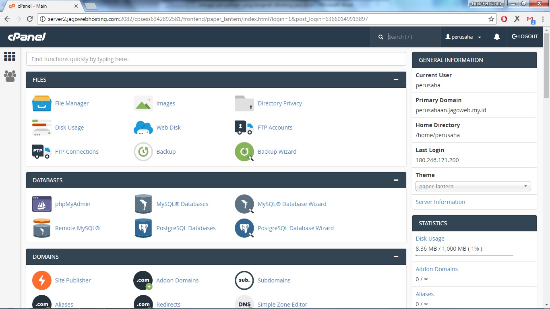This screenshot has width=550, height=309.
Task: Click the Subdomains link
Action: click(274, 280)
